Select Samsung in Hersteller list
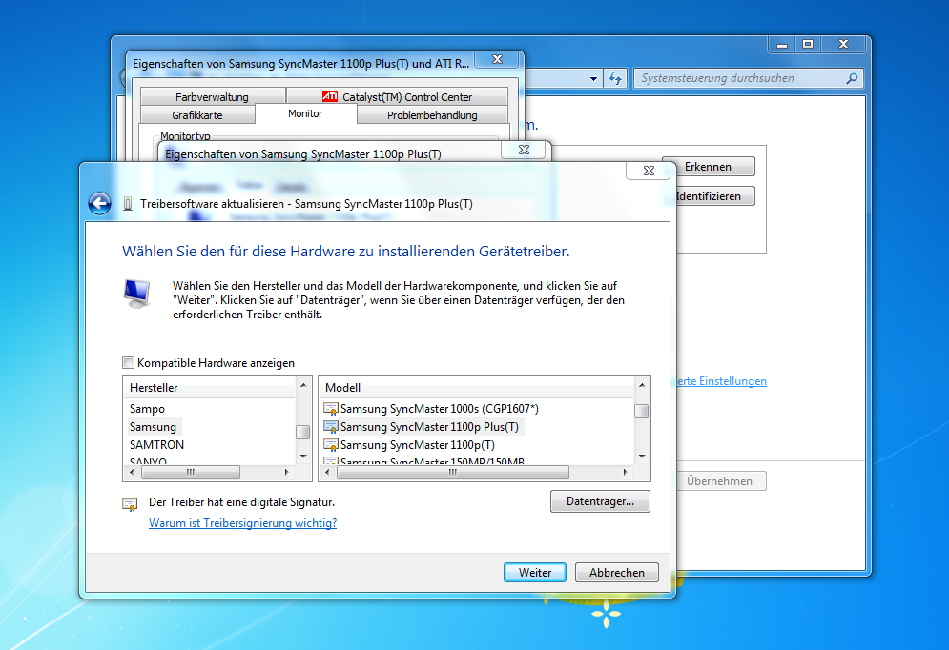The height and width of the screenshot is (650, 949). (x=153, y=427)
